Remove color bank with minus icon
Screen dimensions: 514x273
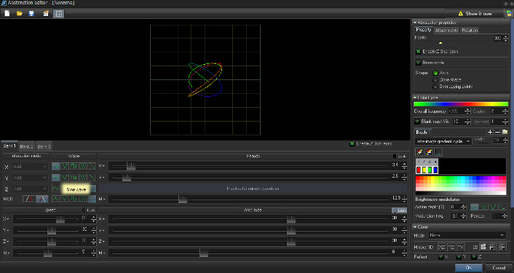[497, 132]
